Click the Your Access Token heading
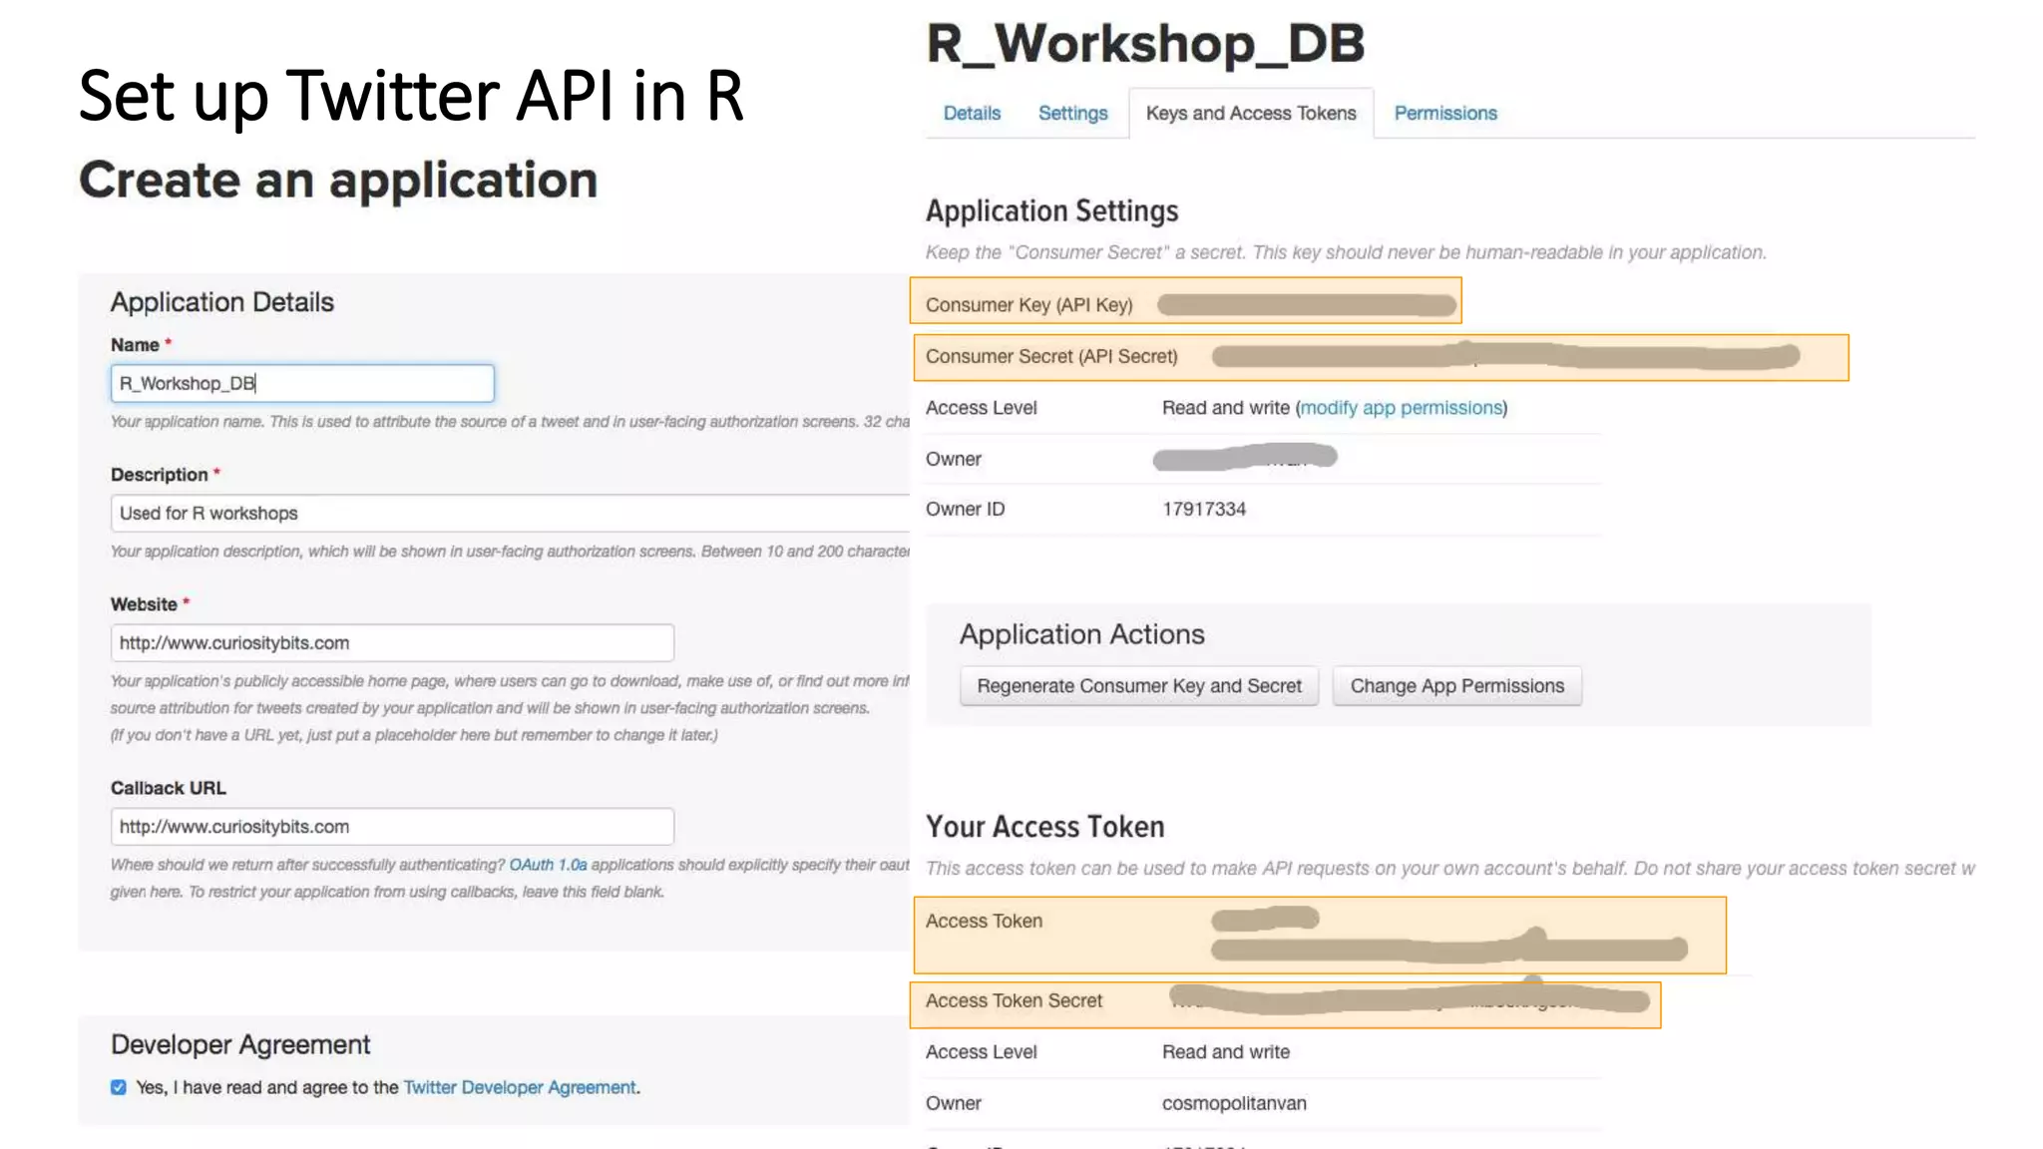The width and height of the screenshot is (2043, 1149). click(1045, 827)
